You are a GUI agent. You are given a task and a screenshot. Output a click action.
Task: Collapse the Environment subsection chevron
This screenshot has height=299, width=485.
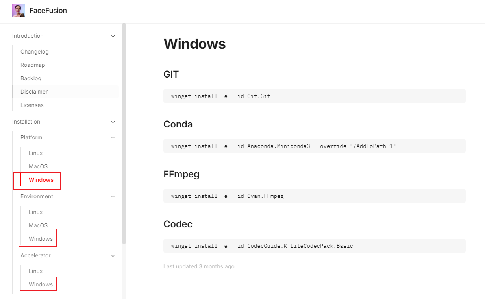coord(113,197)
